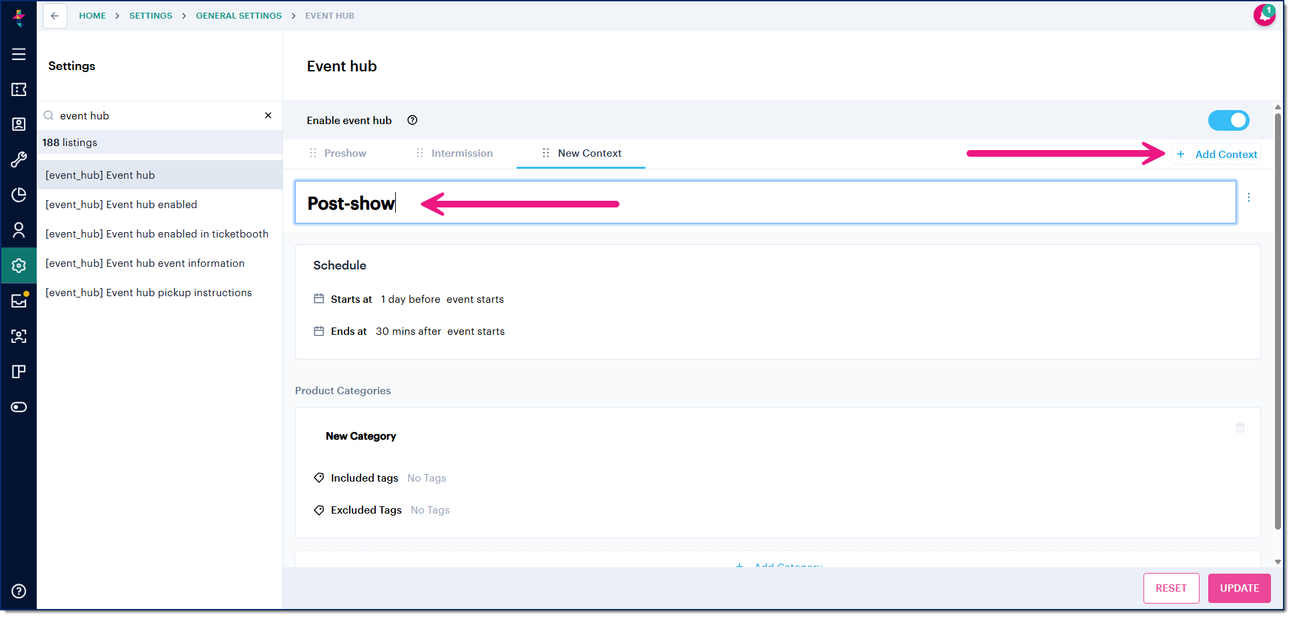Edit Included tags 'No Tags' value
Viewport: 1291px width, 617px height.
tap(427, 478)
